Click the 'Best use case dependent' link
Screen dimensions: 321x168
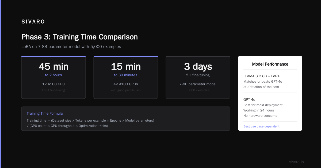(261, 126)
